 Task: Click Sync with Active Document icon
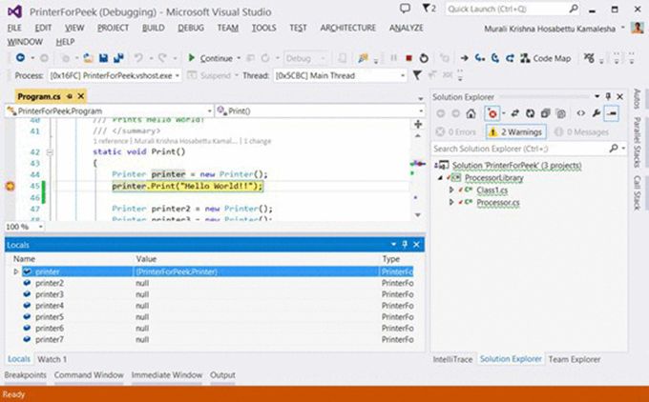coord(514,113)
